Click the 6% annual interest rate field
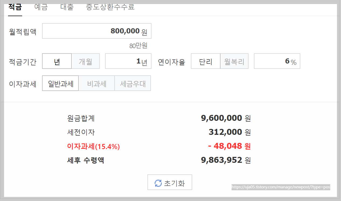Screen dimensions: 341x201 click(x=277, y=61)
